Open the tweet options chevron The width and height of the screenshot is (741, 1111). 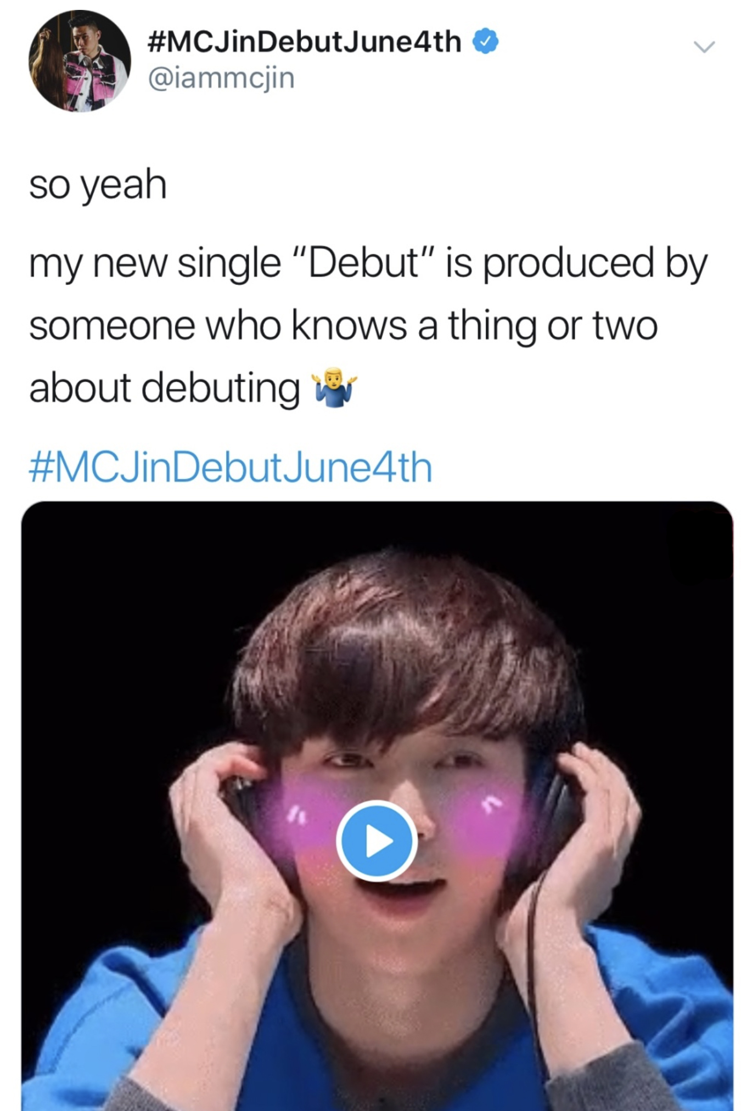[704, 47]
